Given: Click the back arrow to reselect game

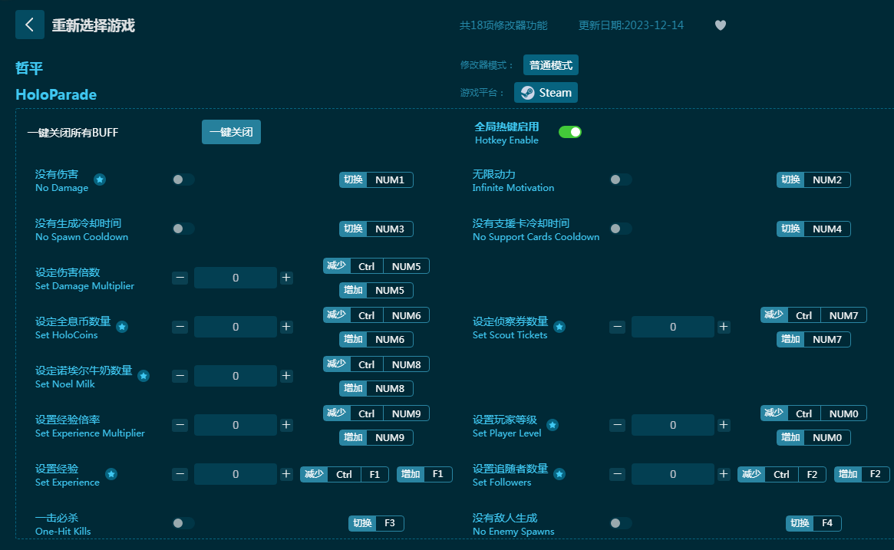Looking at the screenshot, I should click(x=30, y=25).
